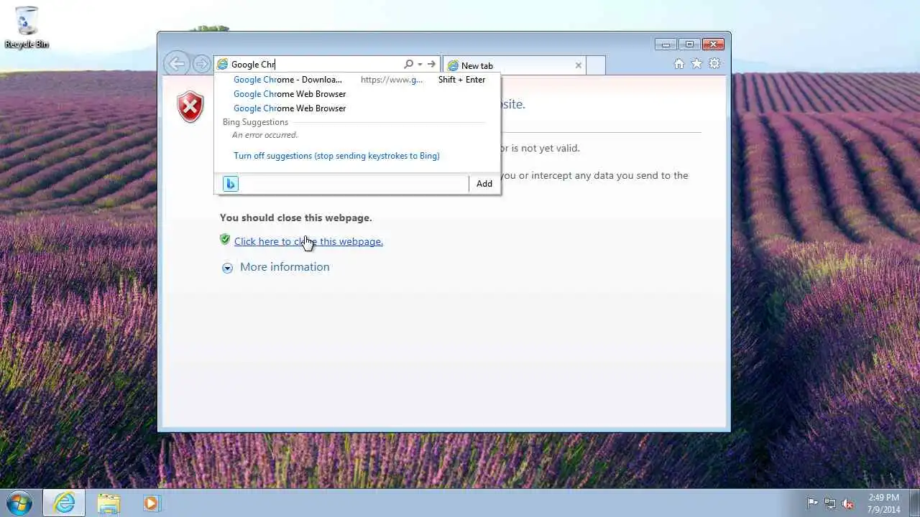
Task: Open the Recycle Bin desktop icon
Action: coord(27,28)
